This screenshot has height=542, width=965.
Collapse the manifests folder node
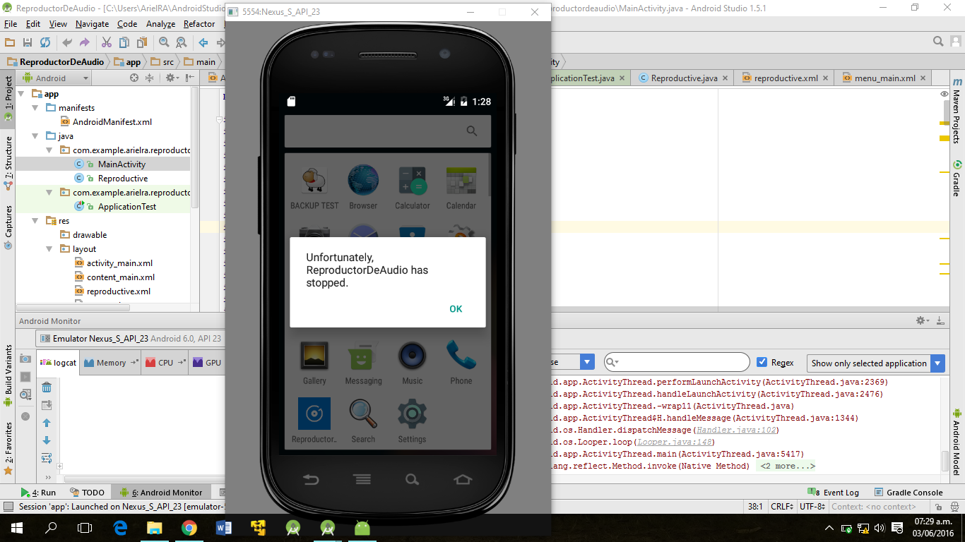[35, 108]
